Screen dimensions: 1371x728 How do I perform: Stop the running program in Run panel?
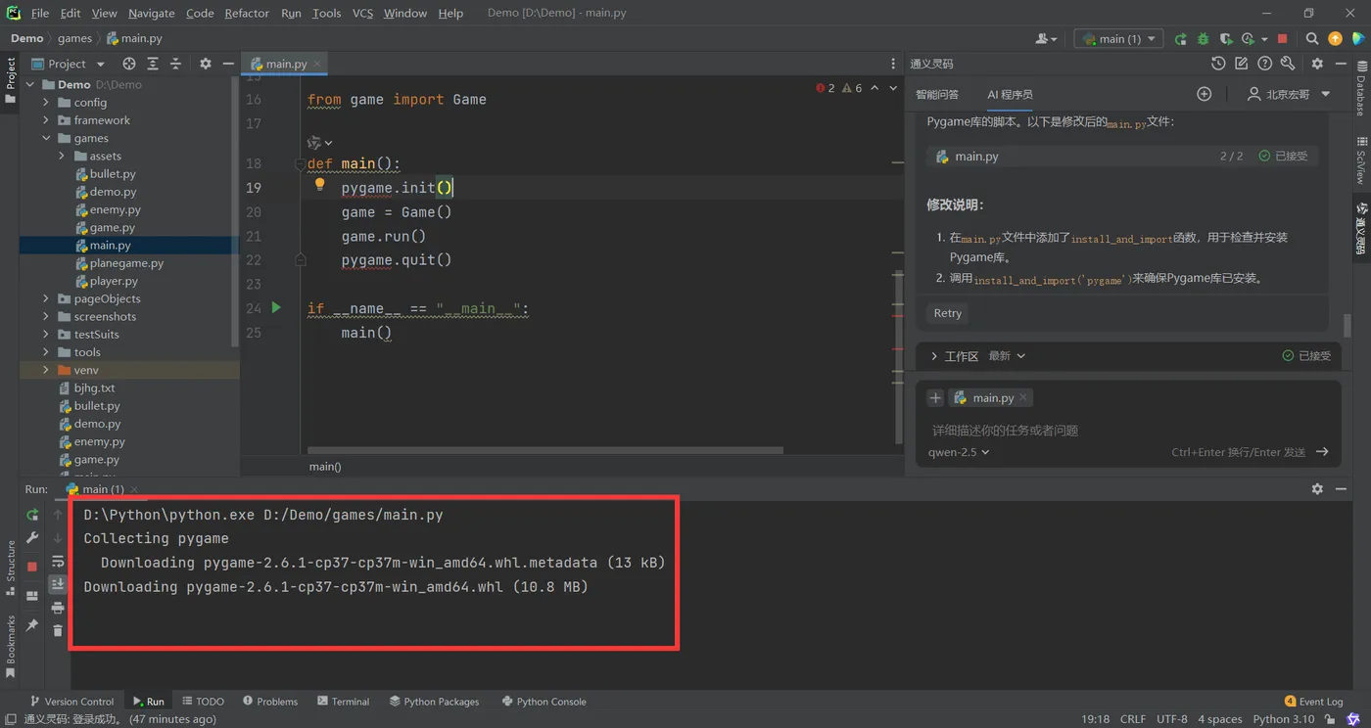pos(32,567)
